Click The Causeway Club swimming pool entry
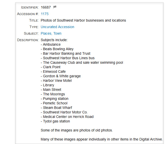166x144 pixels. (x=82, y=63)
